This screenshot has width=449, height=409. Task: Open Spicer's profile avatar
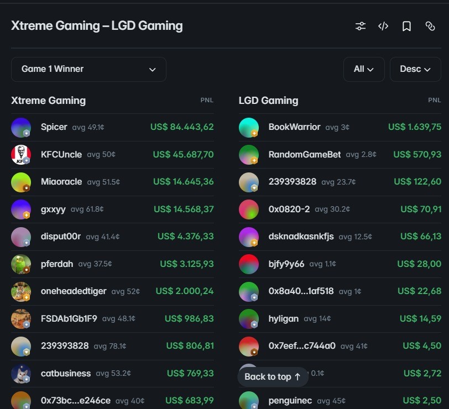(x=21, y=127)
